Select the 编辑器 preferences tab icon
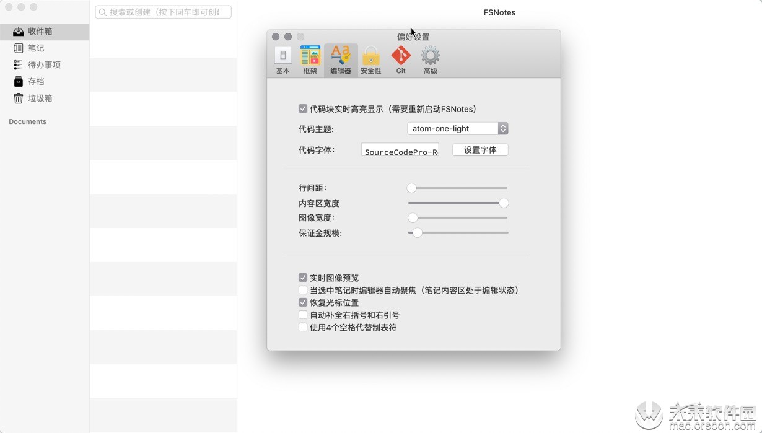The width and height of the screenshot is (762, 433). coord(341,60)
